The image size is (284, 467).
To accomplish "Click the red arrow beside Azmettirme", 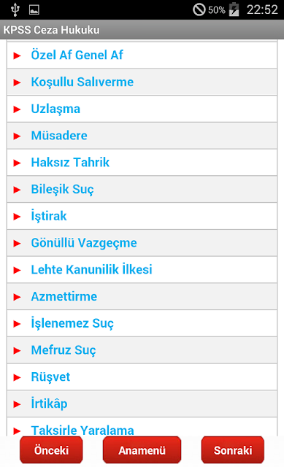I will [17, 297].
